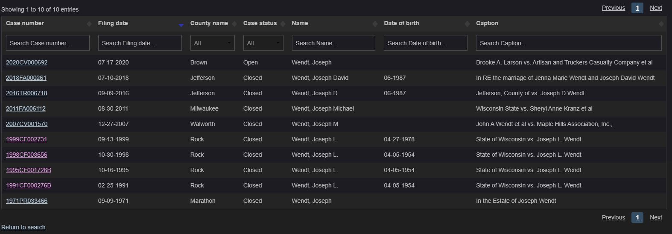Open case 2018FA000261
672x234 pixels.
point(26,78)
